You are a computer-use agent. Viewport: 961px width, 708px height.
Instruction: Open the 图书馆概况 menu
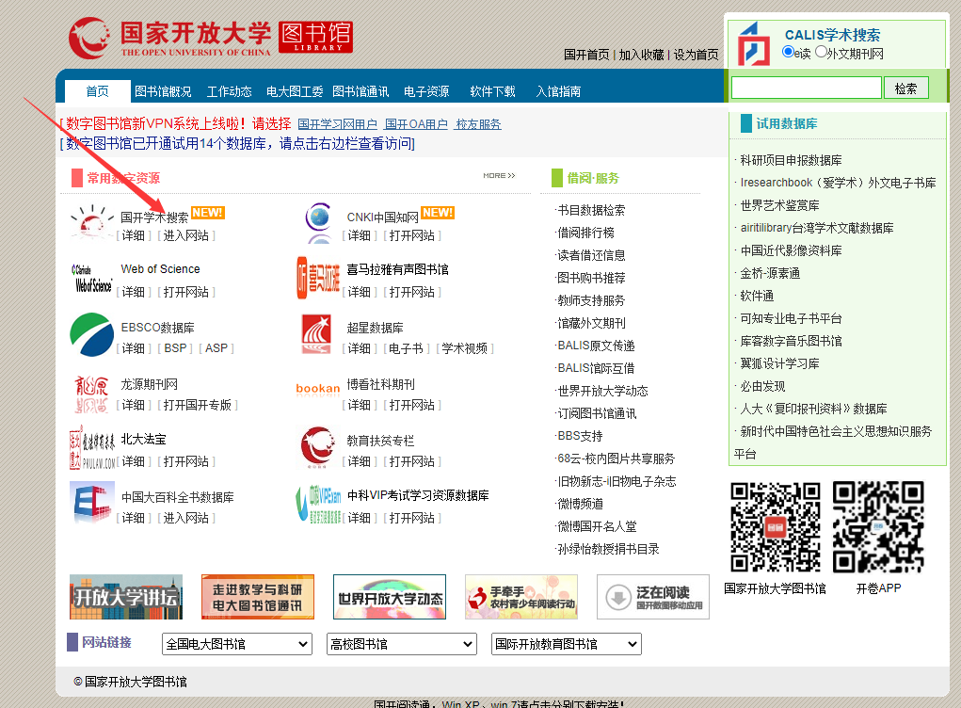163,91
